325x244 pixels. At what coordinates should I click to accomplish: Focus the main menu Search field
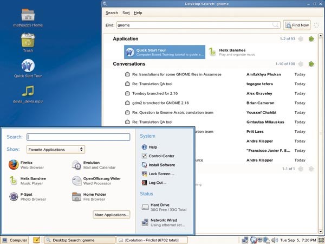pyautogui.click(x=79, y=137)
